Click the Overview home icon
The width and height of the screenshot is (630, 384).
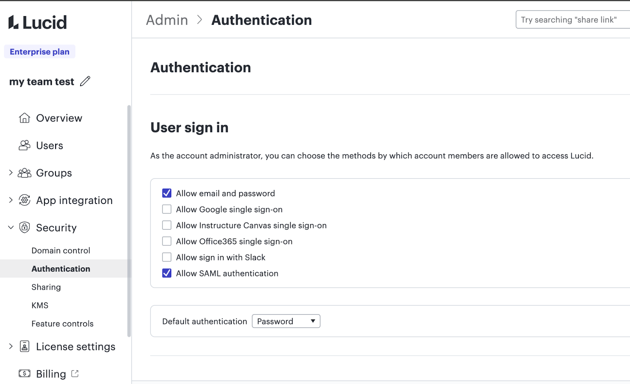(24, 118)
